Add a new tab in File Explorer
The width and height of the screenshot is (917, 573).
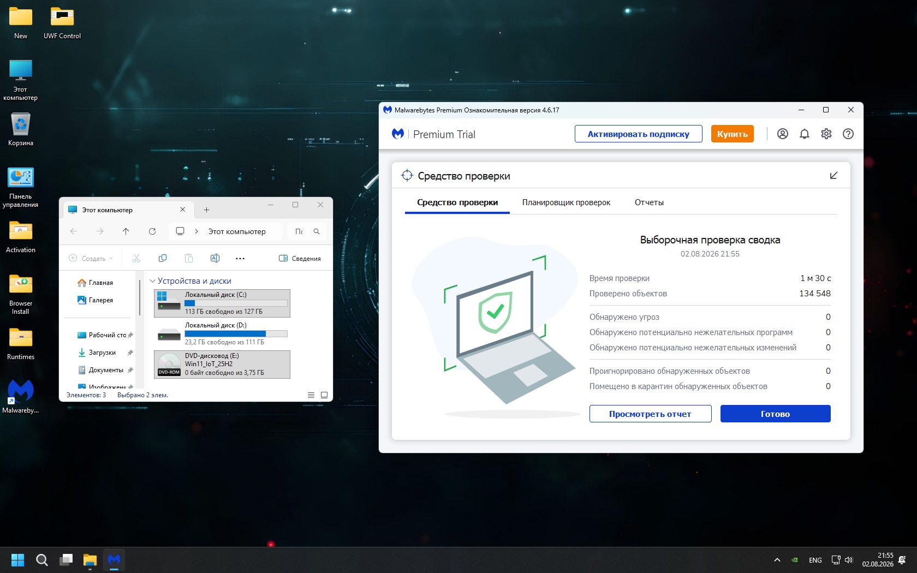[x=206, y=210]
